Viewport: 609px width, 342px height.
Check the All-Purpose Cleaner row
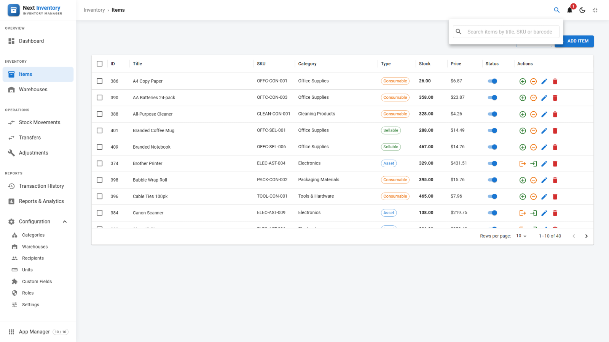coord(100,114)
